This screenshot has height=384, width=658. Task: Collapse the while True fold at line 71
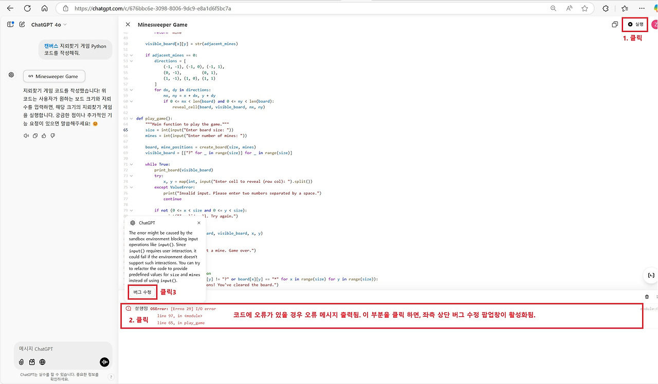click(131, 164)
